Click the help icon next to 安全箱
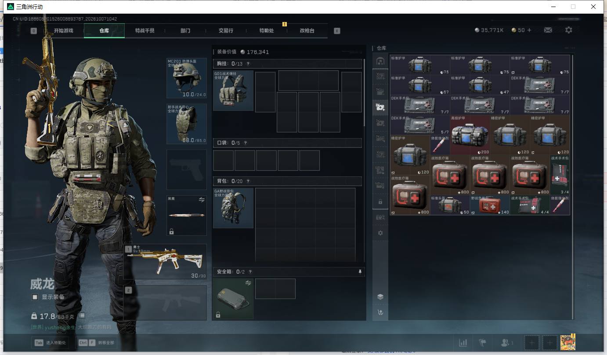Screen dimensions: 607x355 tap(250, 272)
